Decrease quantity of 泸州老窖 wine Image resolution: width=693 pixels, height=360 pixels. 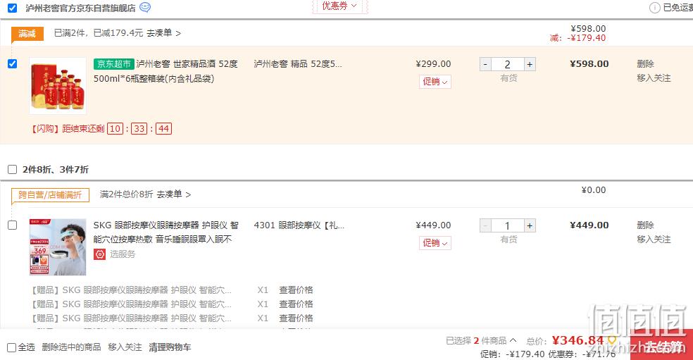485,64
